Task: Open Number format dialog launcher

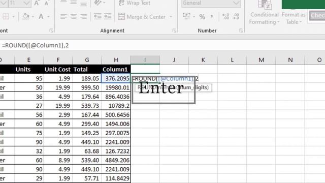Action: click(x=241, y=30)
